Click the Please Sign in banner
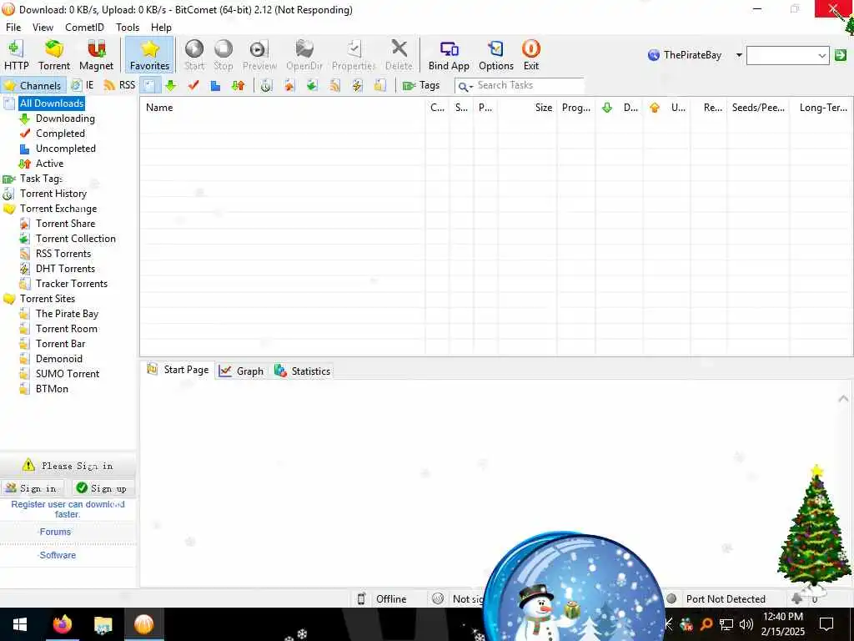Viewport: 854px width, 641px height. (x=68, y=466)
